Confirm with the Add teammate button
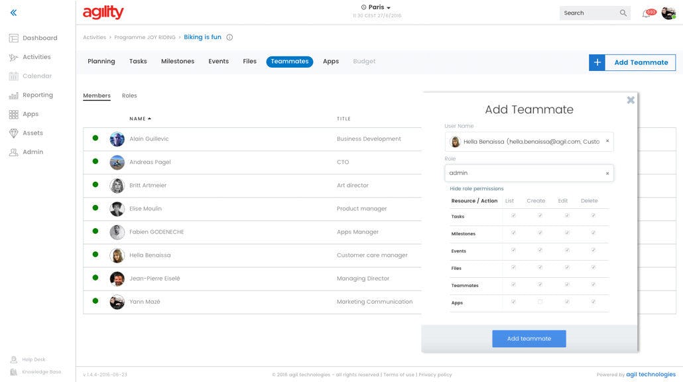The image size is (683, 382). pos(529,338)
